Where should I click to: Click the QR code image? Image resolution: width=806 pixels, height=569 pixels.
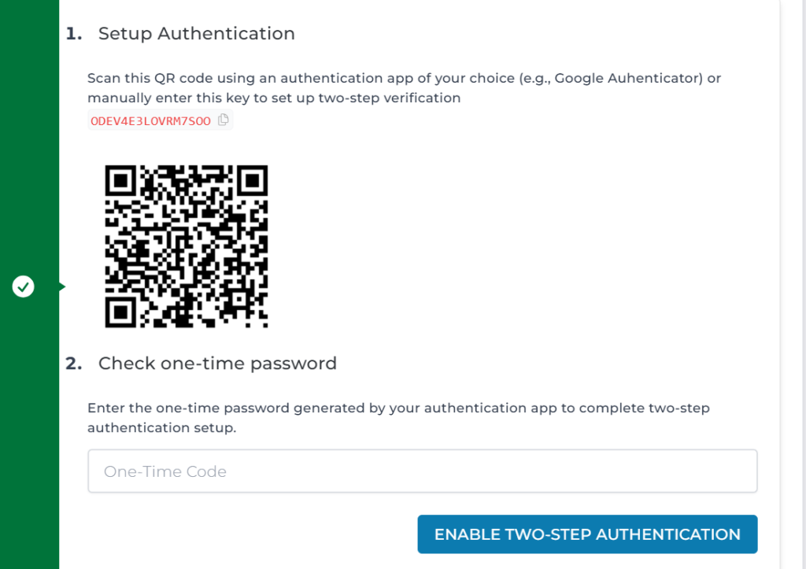tap(187, 246)
